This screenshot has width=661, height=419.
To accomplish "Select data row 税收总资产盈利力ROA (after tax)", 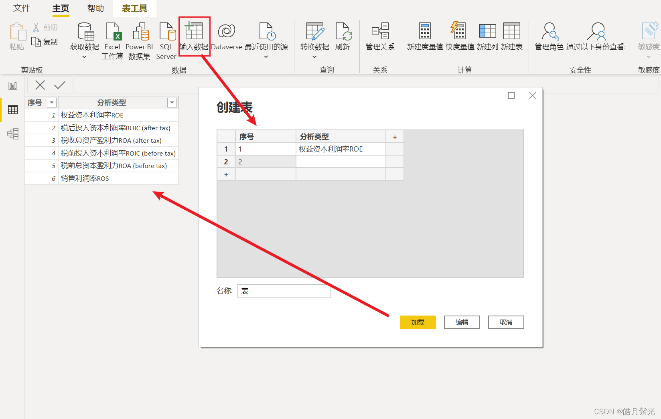I will pos(102,140).
